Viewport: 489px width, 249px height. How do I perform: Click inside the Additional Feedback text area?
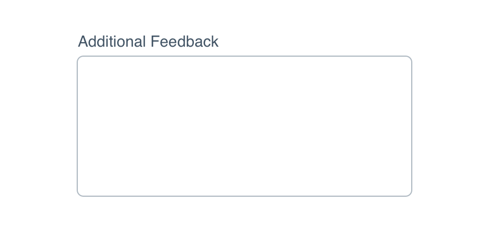click(x=244, y=126)
